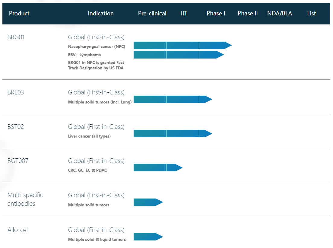Open the BRG01 product name
333x248 pixels.
(16, 37)
